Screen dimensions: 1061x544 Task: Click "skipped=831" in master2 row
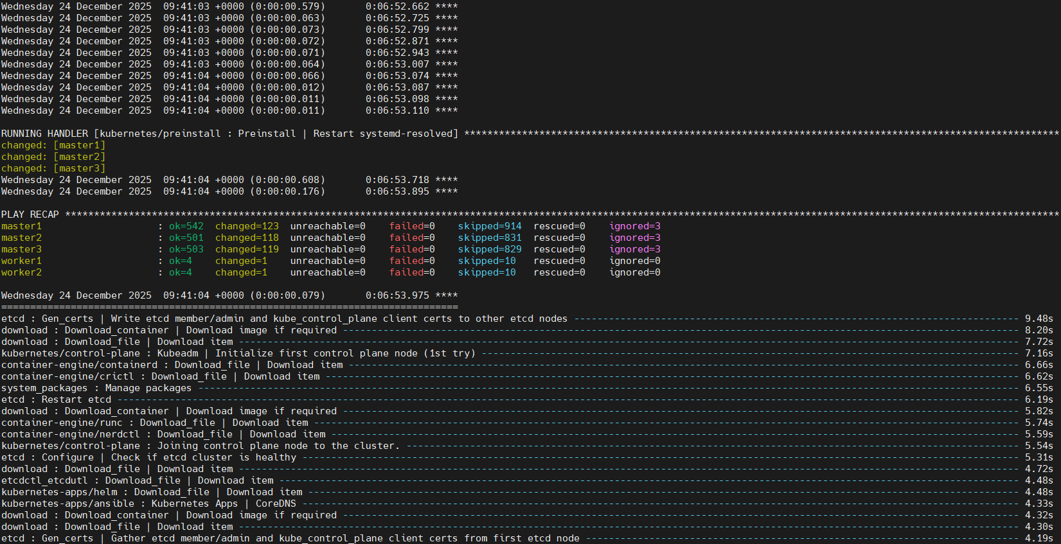(490, 238)
